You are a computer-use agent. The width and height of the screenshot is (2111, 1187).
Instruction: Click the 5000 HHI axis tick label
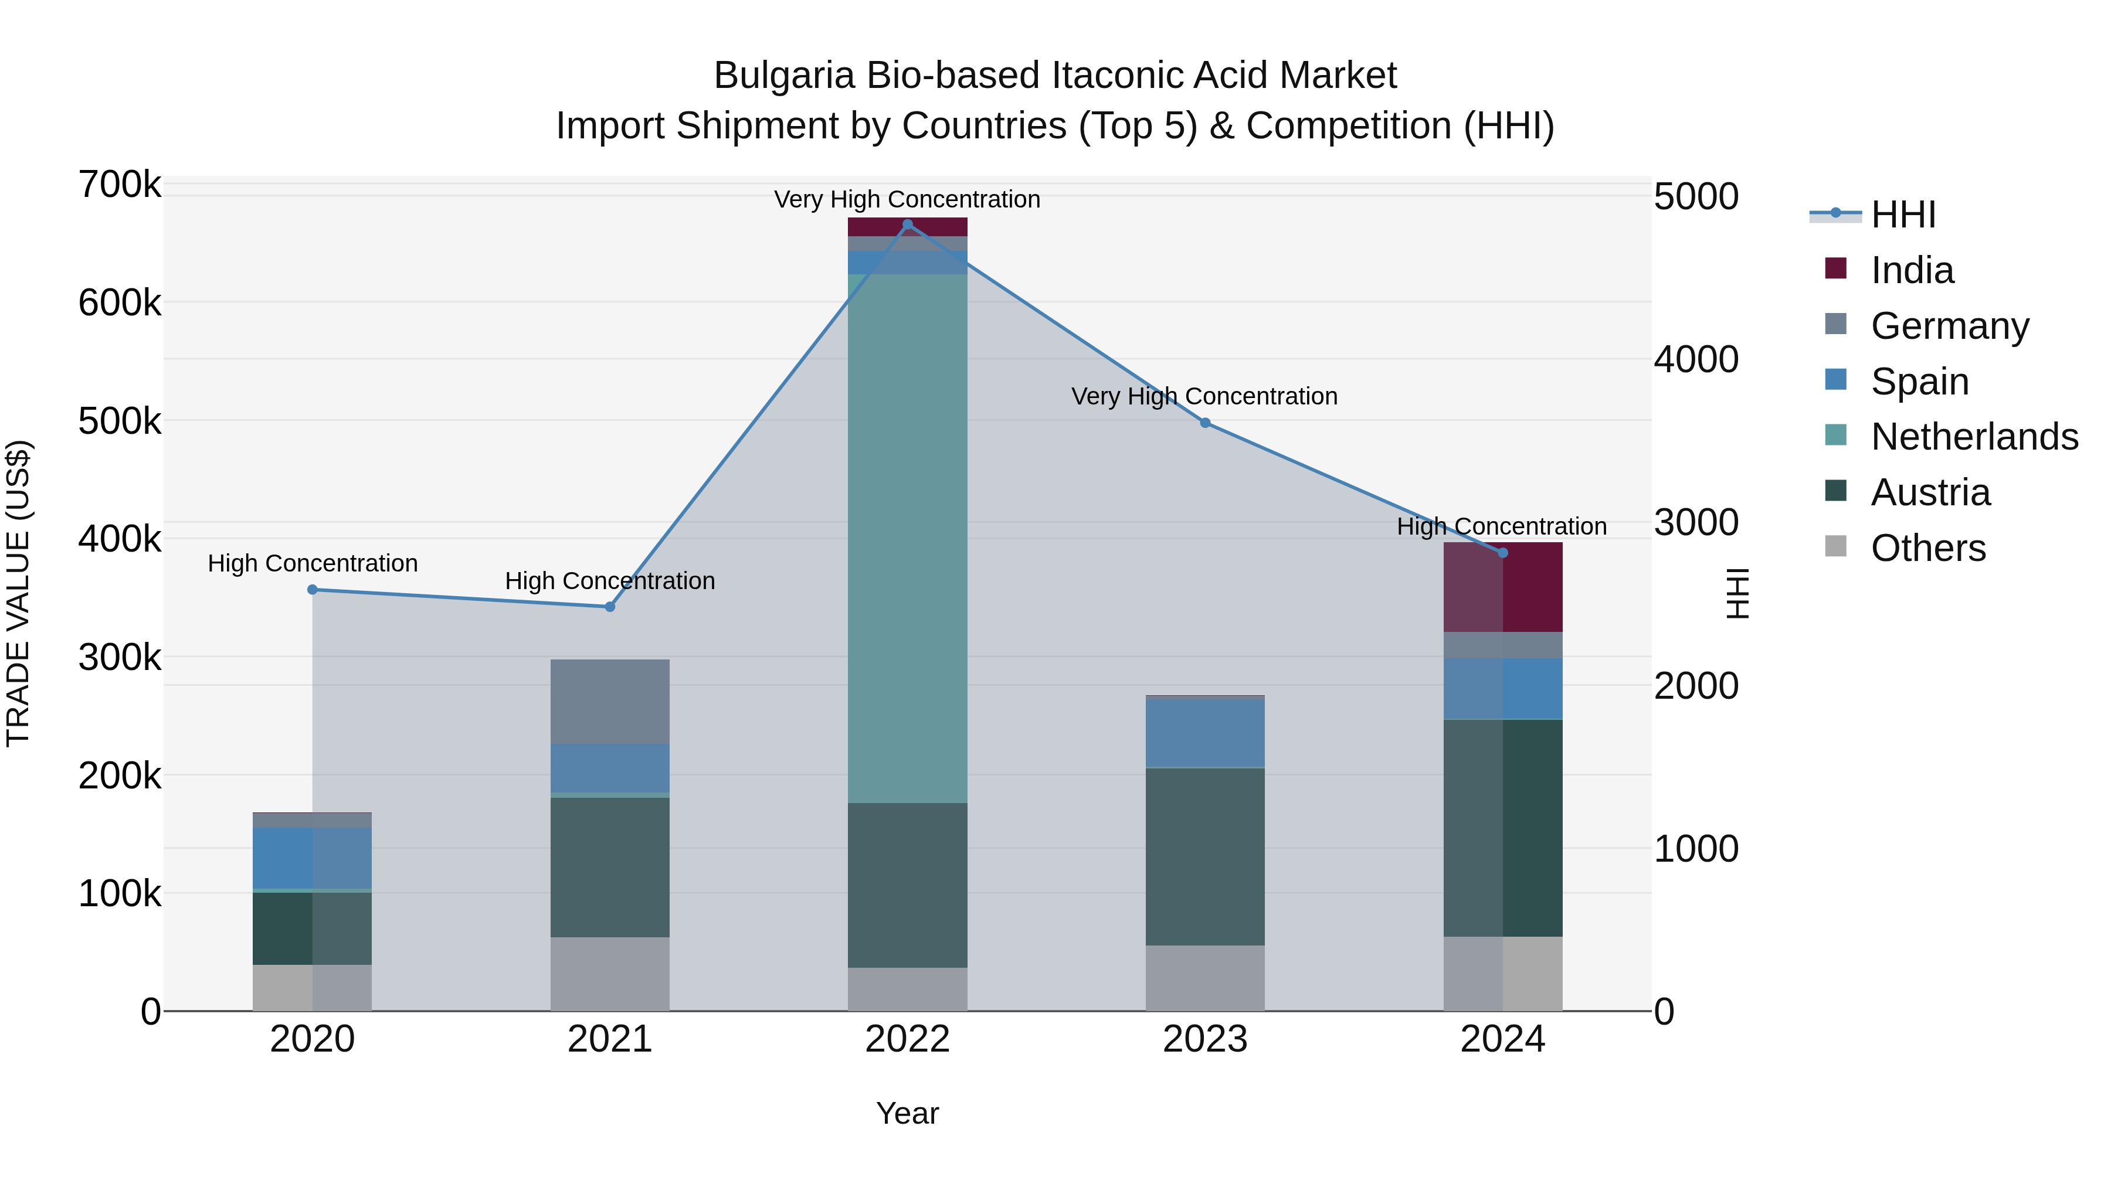[x=1696, y=196]
